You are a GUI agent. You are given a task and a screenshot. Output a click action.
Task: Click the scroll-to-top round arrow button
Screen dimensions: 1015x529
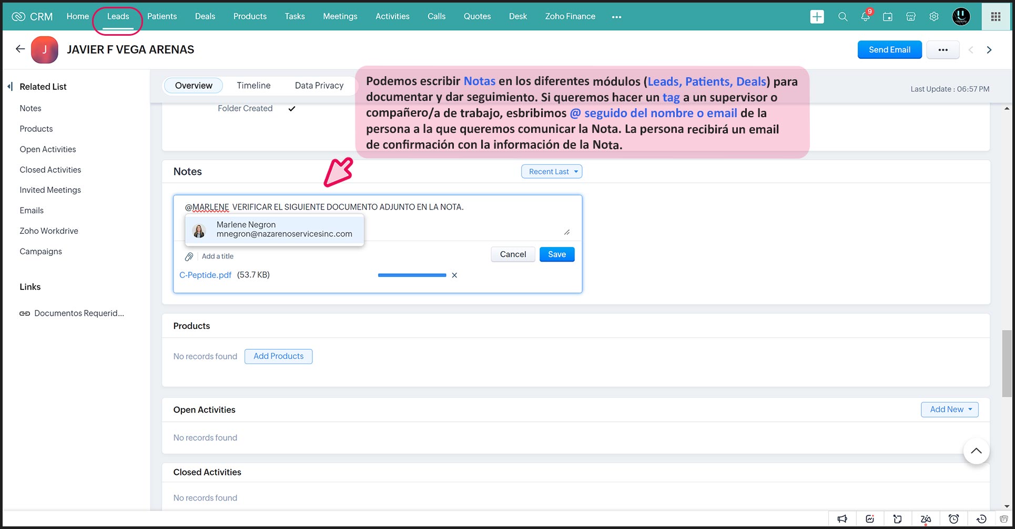click(976, 451)
